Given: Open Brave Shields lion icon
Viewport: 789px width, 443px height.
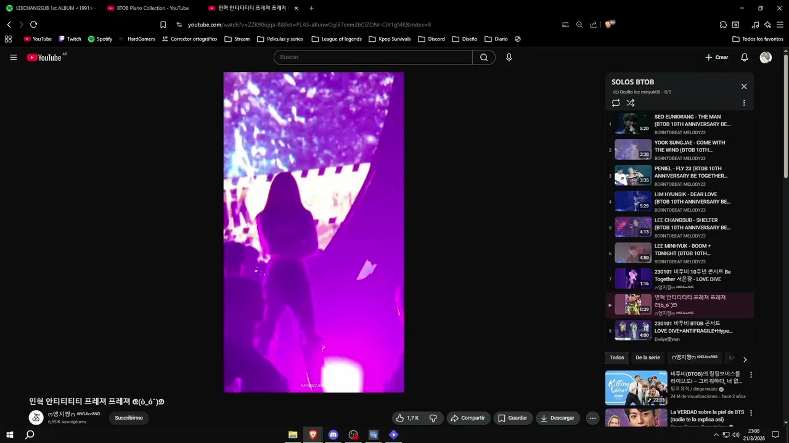Looking at the screenshot, I should (x=609, y=25).
